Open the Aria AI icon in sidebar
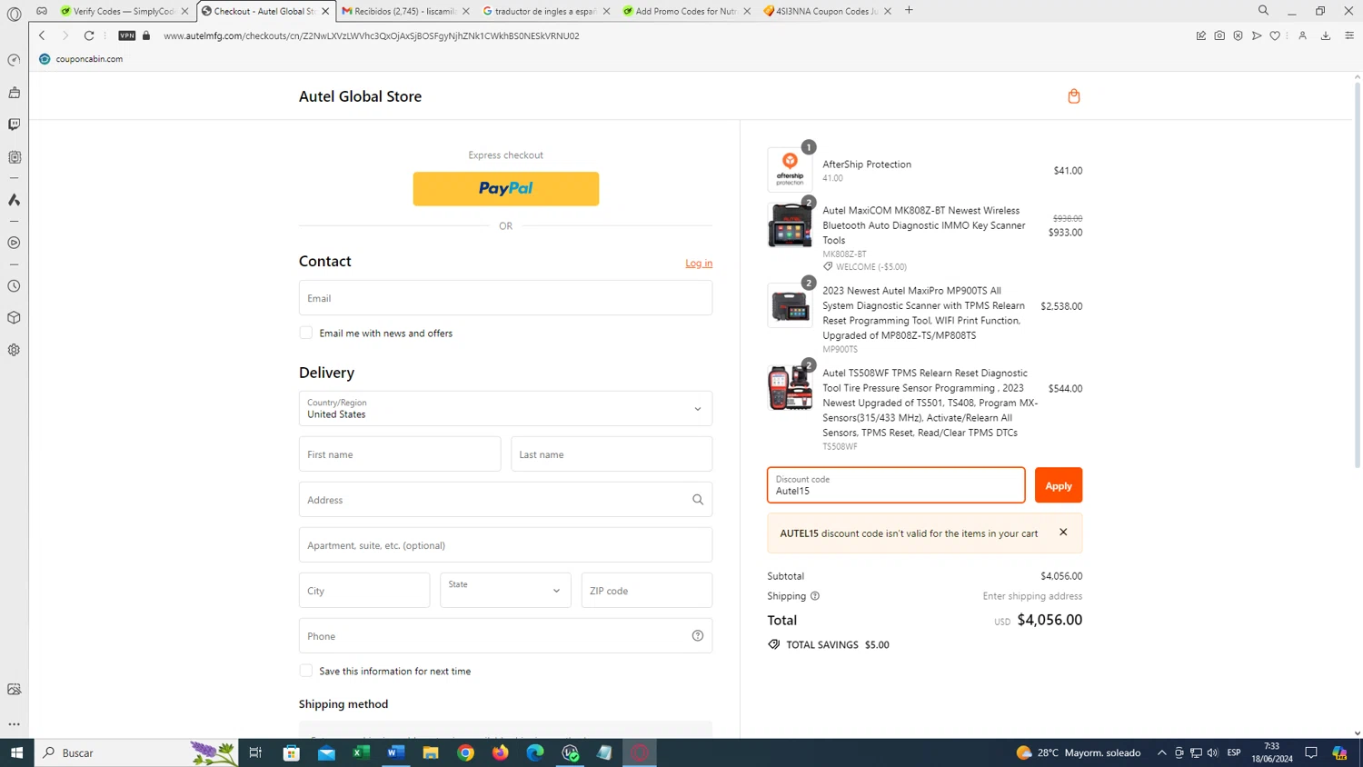Screen dimensions: 1363x767 [14, 200]
